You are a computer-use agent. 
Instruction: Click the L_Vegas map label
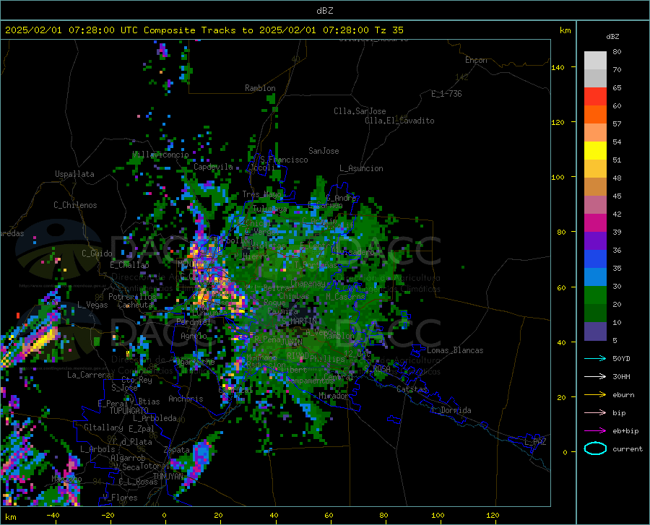[x=92, y=305]
